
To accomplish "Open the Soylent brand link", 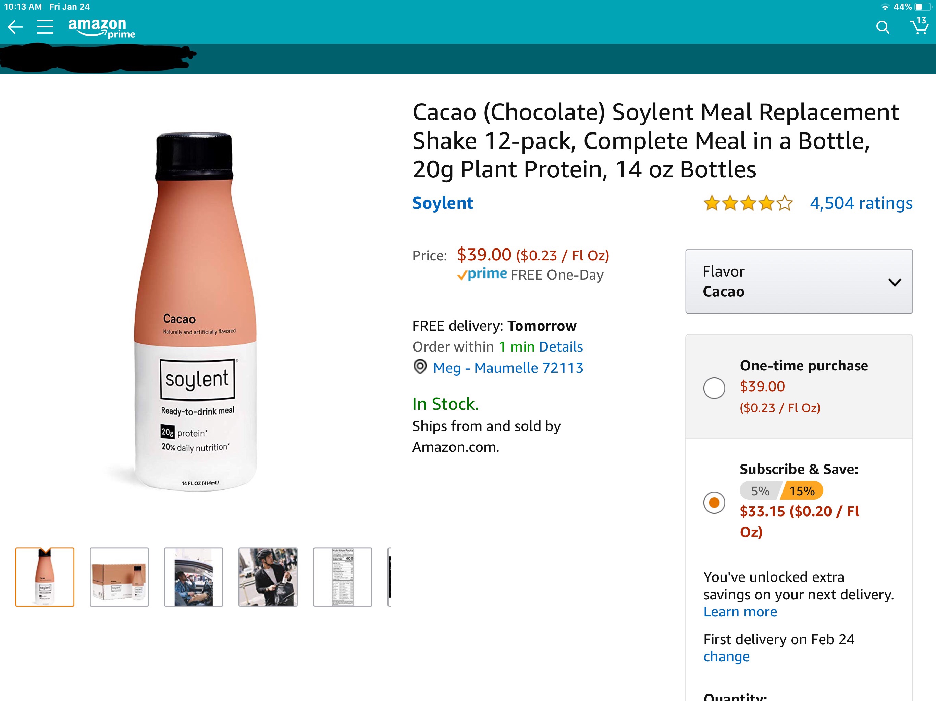I will (442, 203).
